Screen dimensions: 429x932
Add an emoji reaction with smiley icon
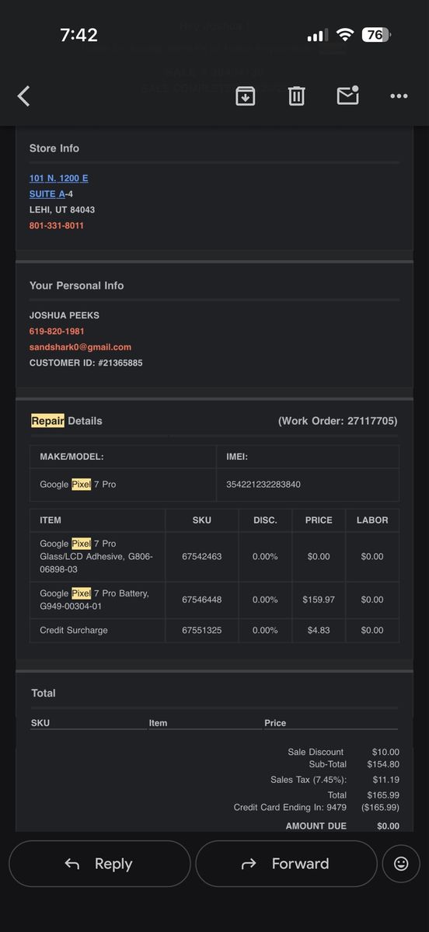click(401, 864)
